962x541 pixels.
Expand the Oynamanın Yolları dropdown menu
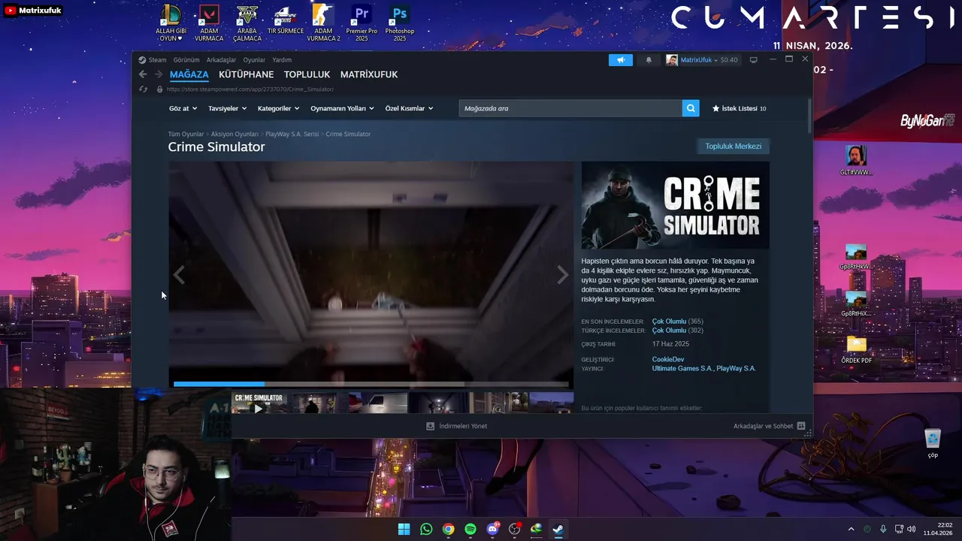pyautogui.click(x=342, y=108)
